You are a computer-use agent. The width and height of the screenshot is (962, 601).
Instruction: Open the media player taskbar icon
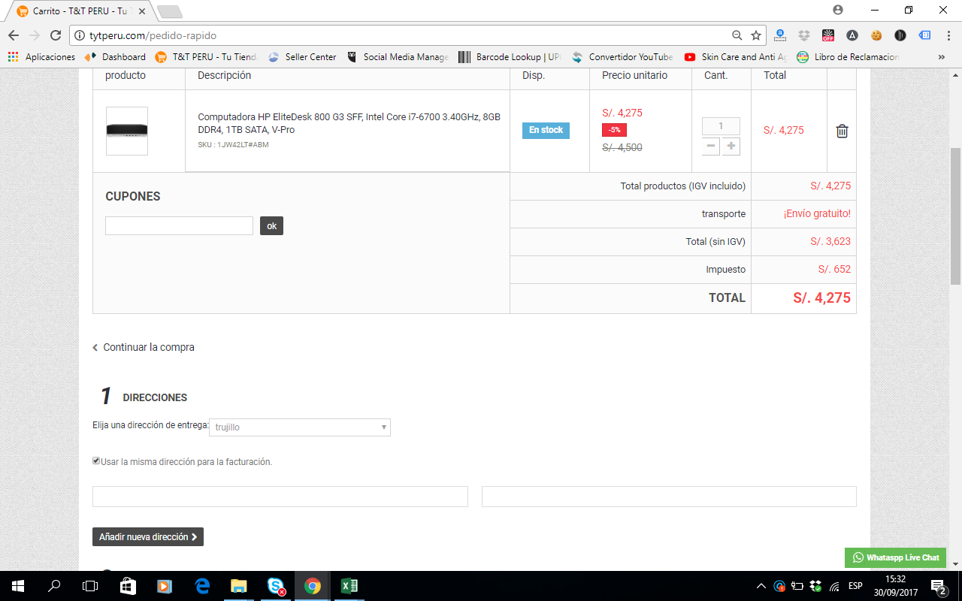[165, 586]
